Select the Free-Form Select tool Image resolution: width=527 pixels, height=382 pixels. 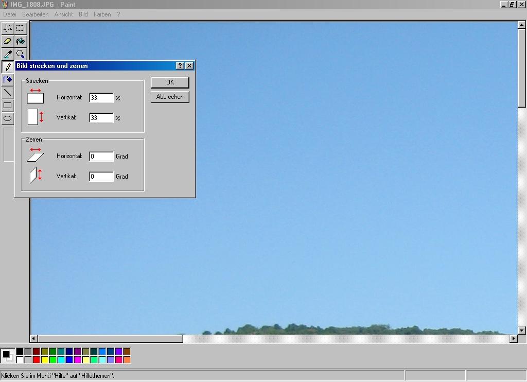[x=8, y=28]
